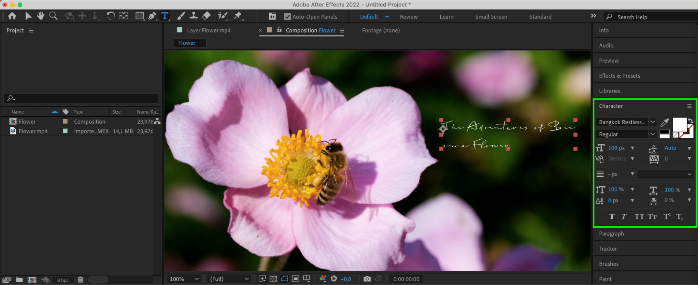Select the Brush tool
The image size is (698, 285).
pyautogui.click(x=181, y=16)
